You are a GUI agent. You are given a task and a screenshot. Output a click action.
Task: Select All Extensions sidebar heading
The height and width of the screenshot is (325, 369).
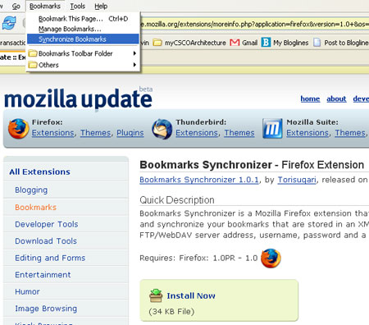pyautogui.click(x=39, y=172)
